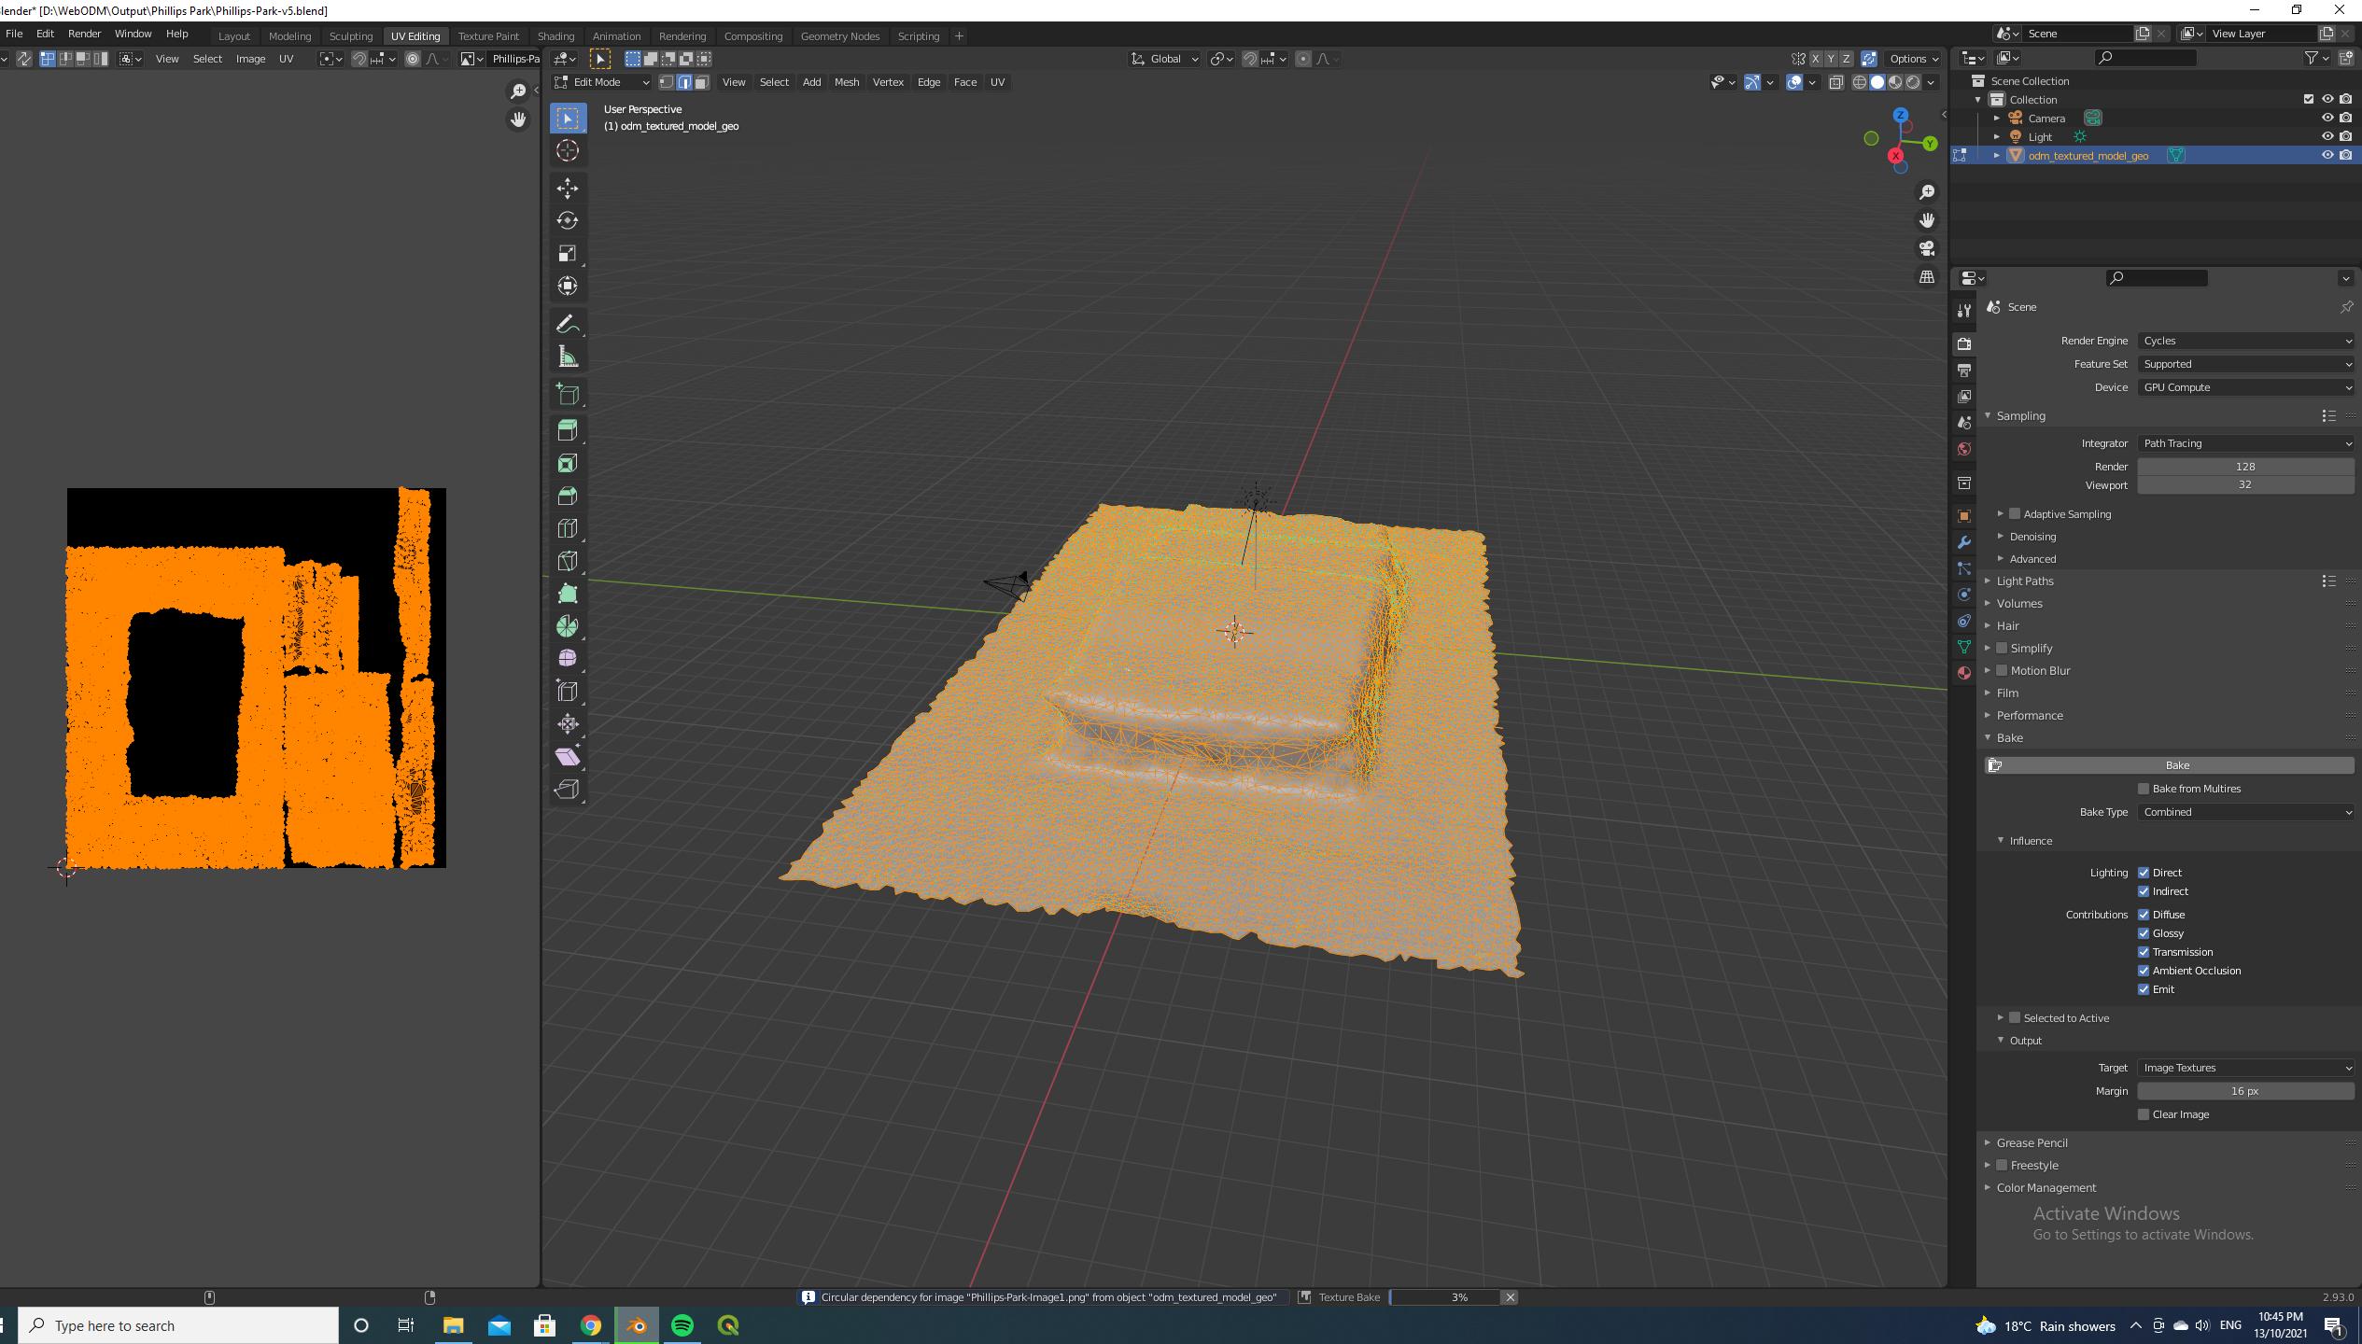This screenshot has width=2362, height=1344.
Task: Click the Measure tool icon
Action: coord(566,355)
